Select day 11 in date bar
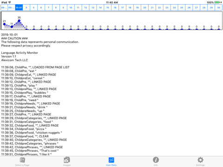This screenshot has width=223, height=167. click(78, 7)
